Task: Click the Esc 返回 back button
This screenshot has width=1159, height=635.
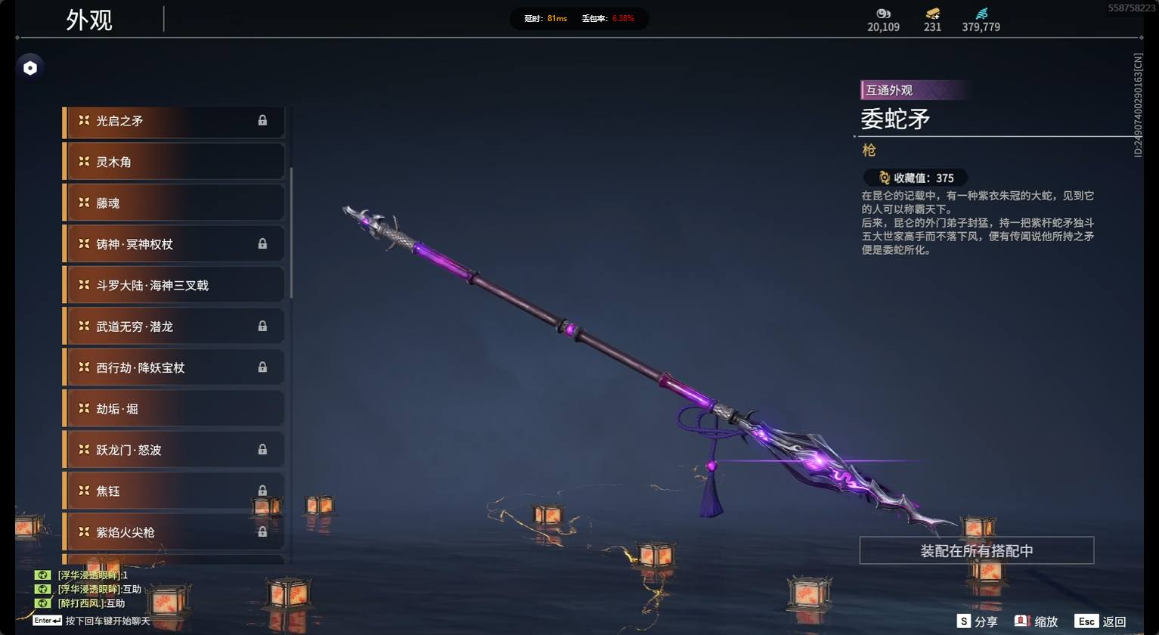Action: 1100,621
